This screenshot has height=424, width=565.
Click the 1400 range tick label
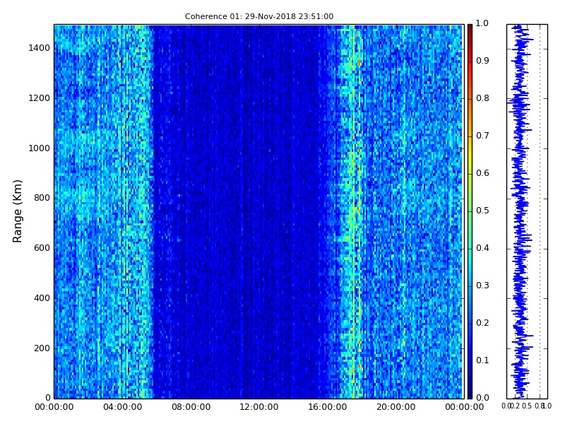40,48
